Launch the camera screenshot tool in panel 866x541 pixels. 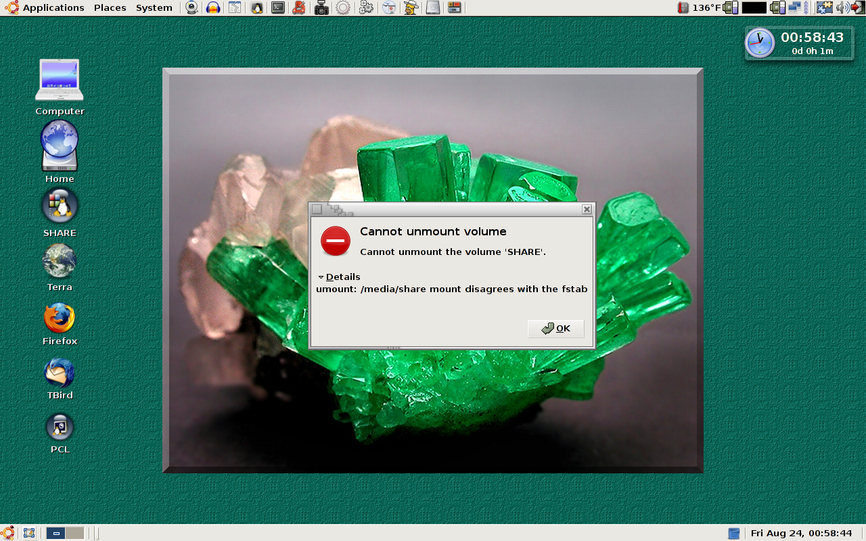pyautogui.click(x=321, y=7)
